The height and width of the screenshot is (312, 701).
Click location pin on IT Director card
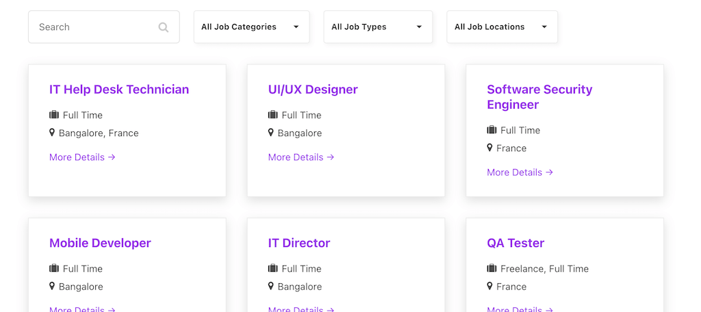point(271,286)
